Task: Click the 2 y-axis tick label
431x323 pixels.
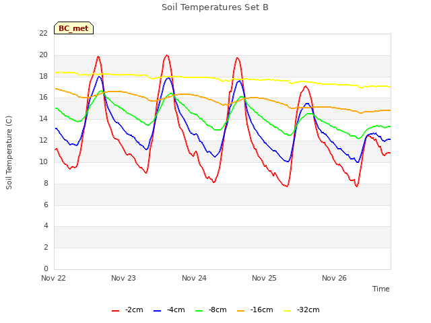Action: 46,247
